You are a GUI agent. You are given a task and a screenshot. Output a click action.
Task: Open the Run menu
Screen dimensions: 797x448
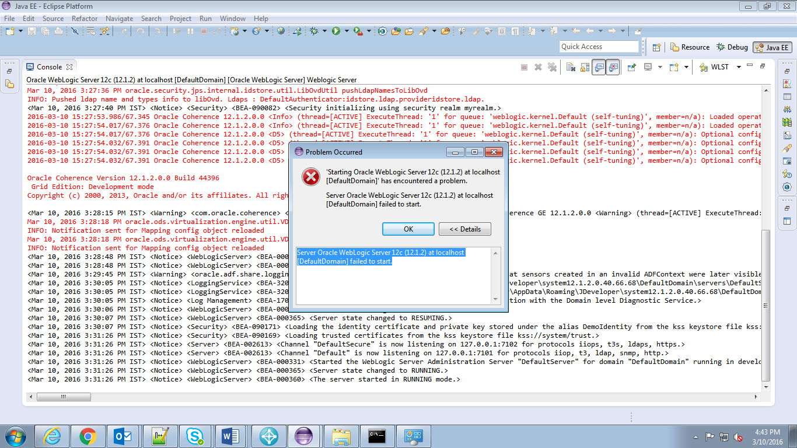pos(205,19)
